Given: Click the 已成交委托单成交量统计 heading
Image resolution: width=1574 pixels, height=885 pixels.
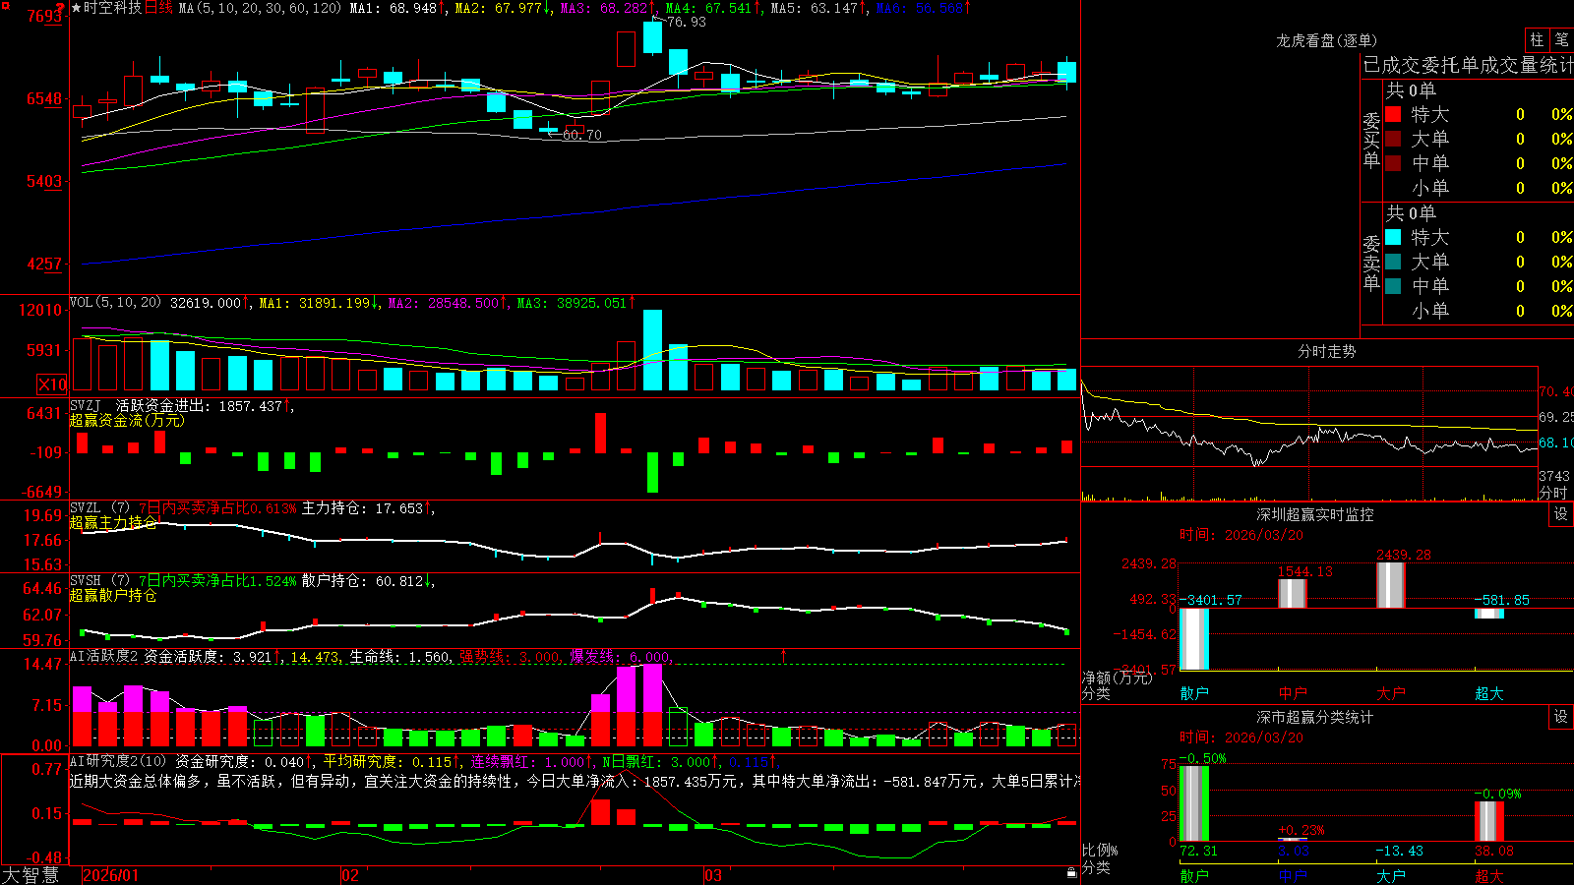Looking at the screenshot, I should click(x=1468, y=65).
